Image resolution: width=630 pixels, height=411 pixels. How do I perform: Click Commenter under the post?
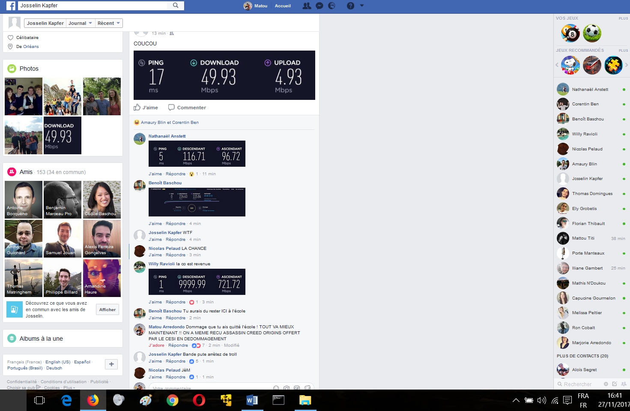point(187,108)
